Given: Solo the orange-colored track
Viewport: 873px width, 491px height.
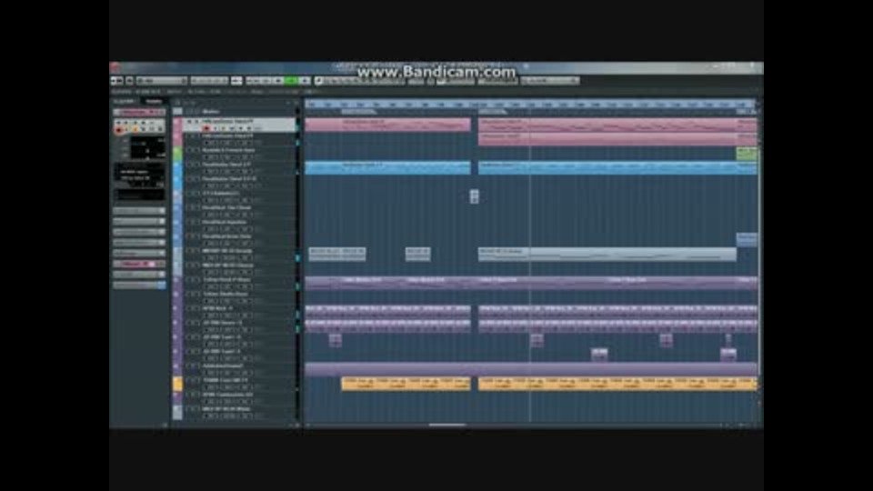Looking at the screenshot, I should [x=196, y=381].
